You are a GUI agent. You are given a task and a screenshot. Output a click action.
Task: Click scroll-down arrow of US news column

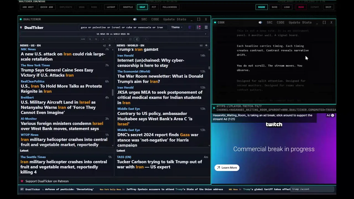point(113,145)
